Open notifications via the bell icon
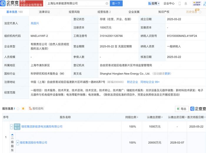Screen dimensions: 206x153 point(186,4)
